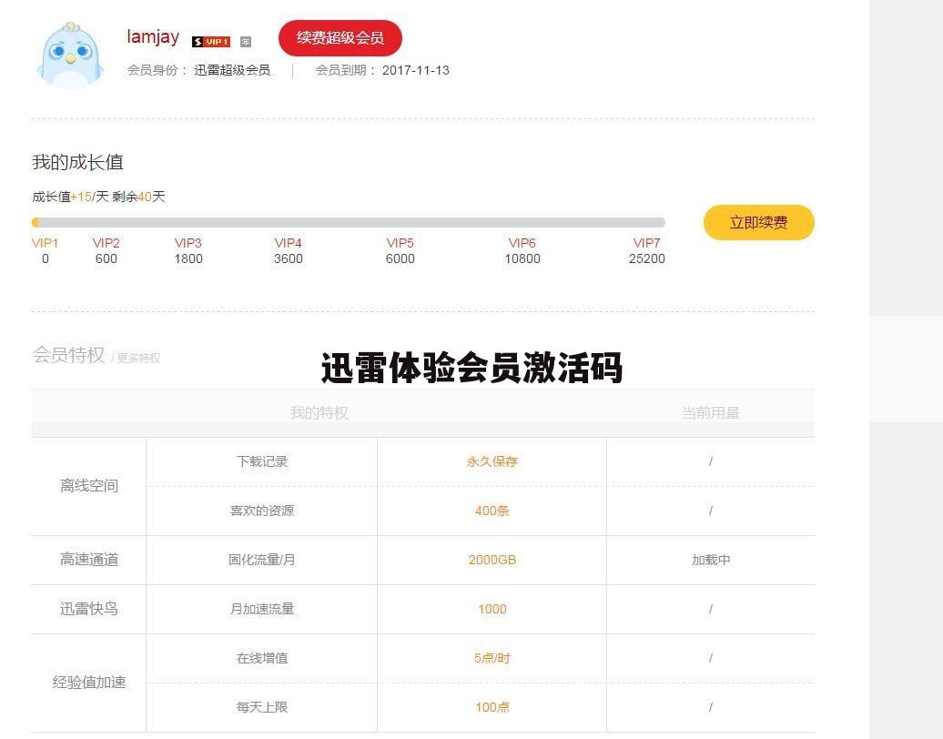Click the VIP2 level label
The height and width of the screenshot is (739, 943).
[x=106, y=243]
